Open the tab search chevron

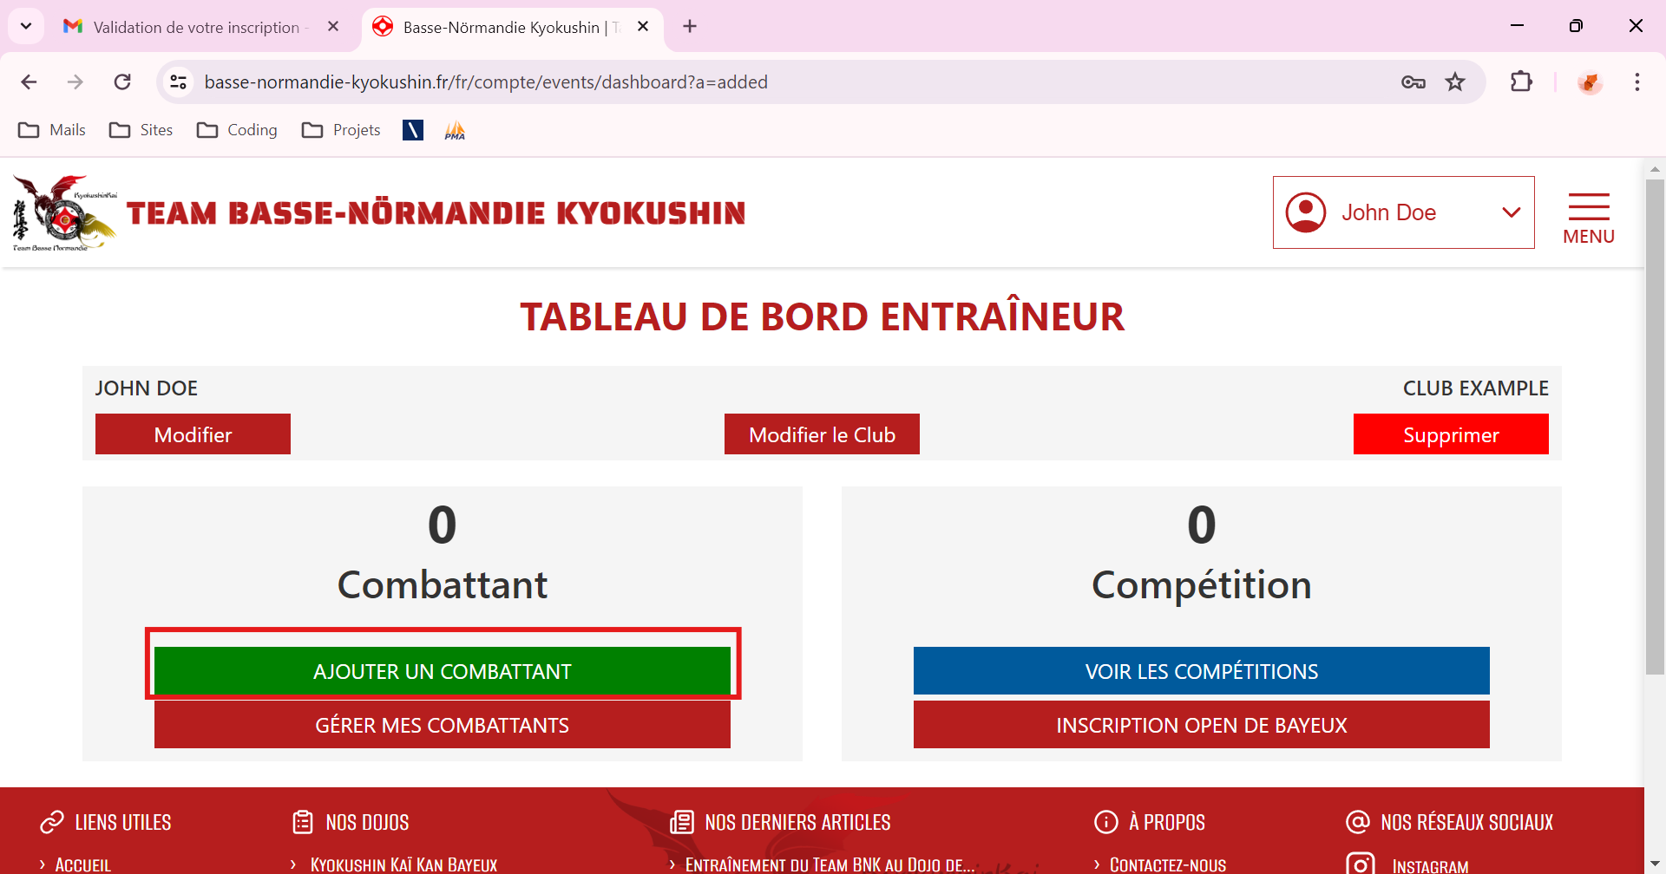pos(26,26)
